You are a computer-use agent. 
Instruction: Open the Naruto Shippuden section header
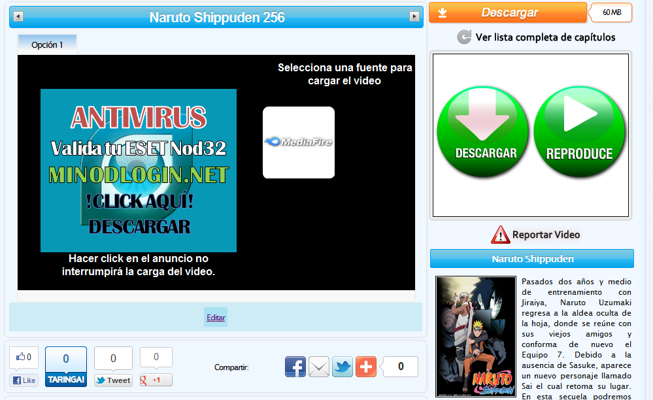point(532,258)
